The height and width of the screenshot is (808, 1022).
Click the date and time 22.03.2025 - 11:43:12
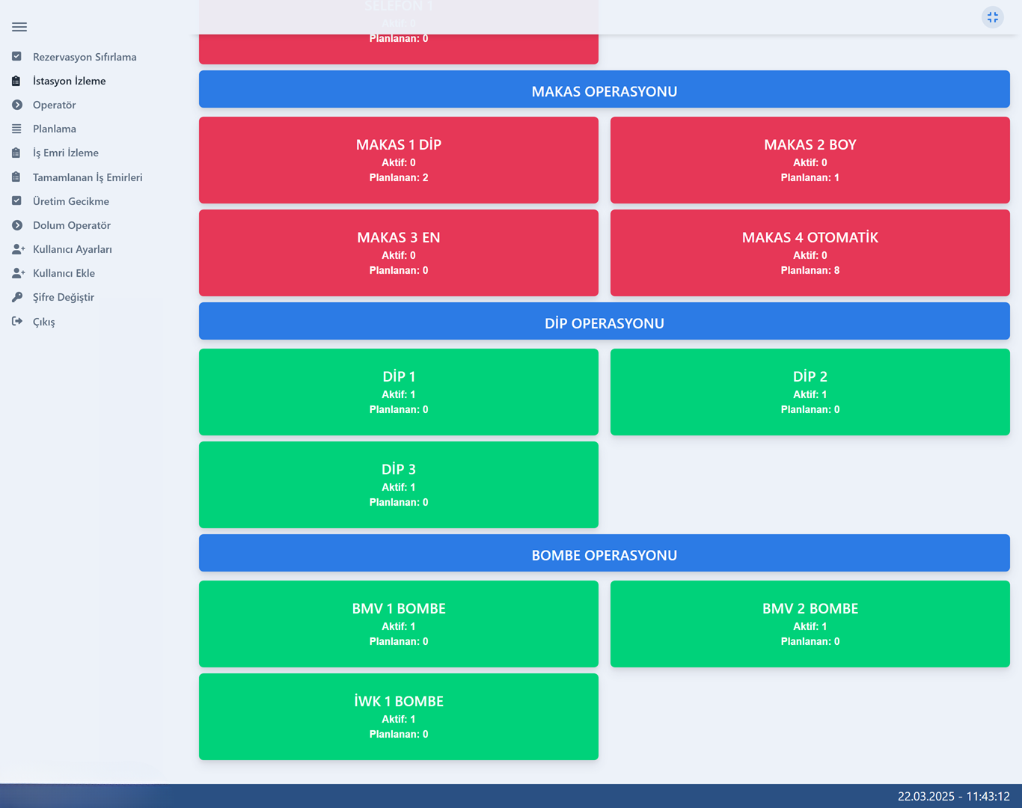tap(954, 796)
